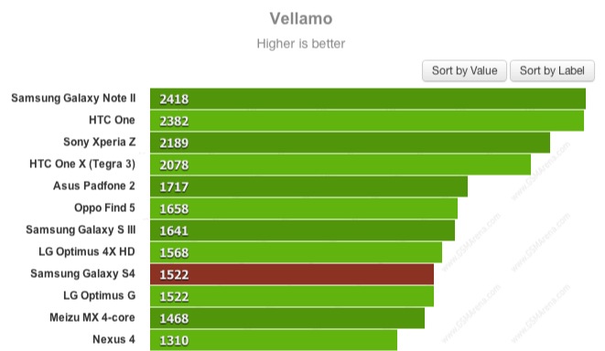Select the Samsung Galaxy S III bar
Screen dimensions: 605x351
point(302,230)
